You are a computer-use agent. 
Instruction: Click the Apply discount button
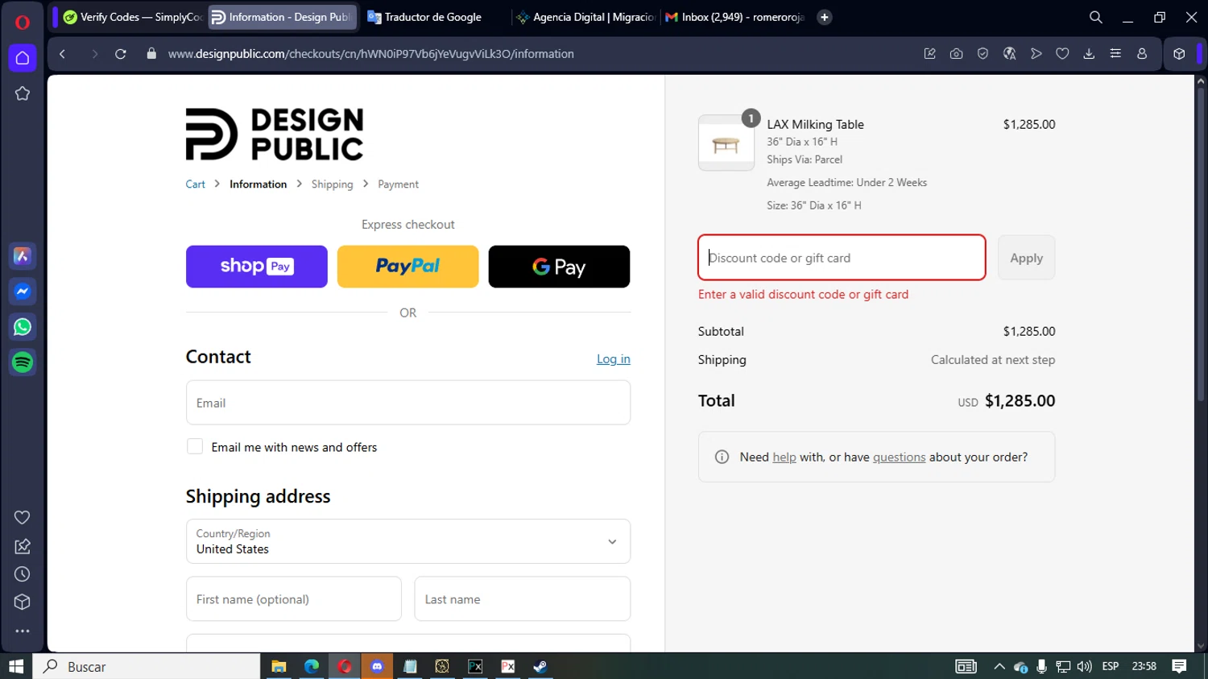click(x=1026, y=258)
